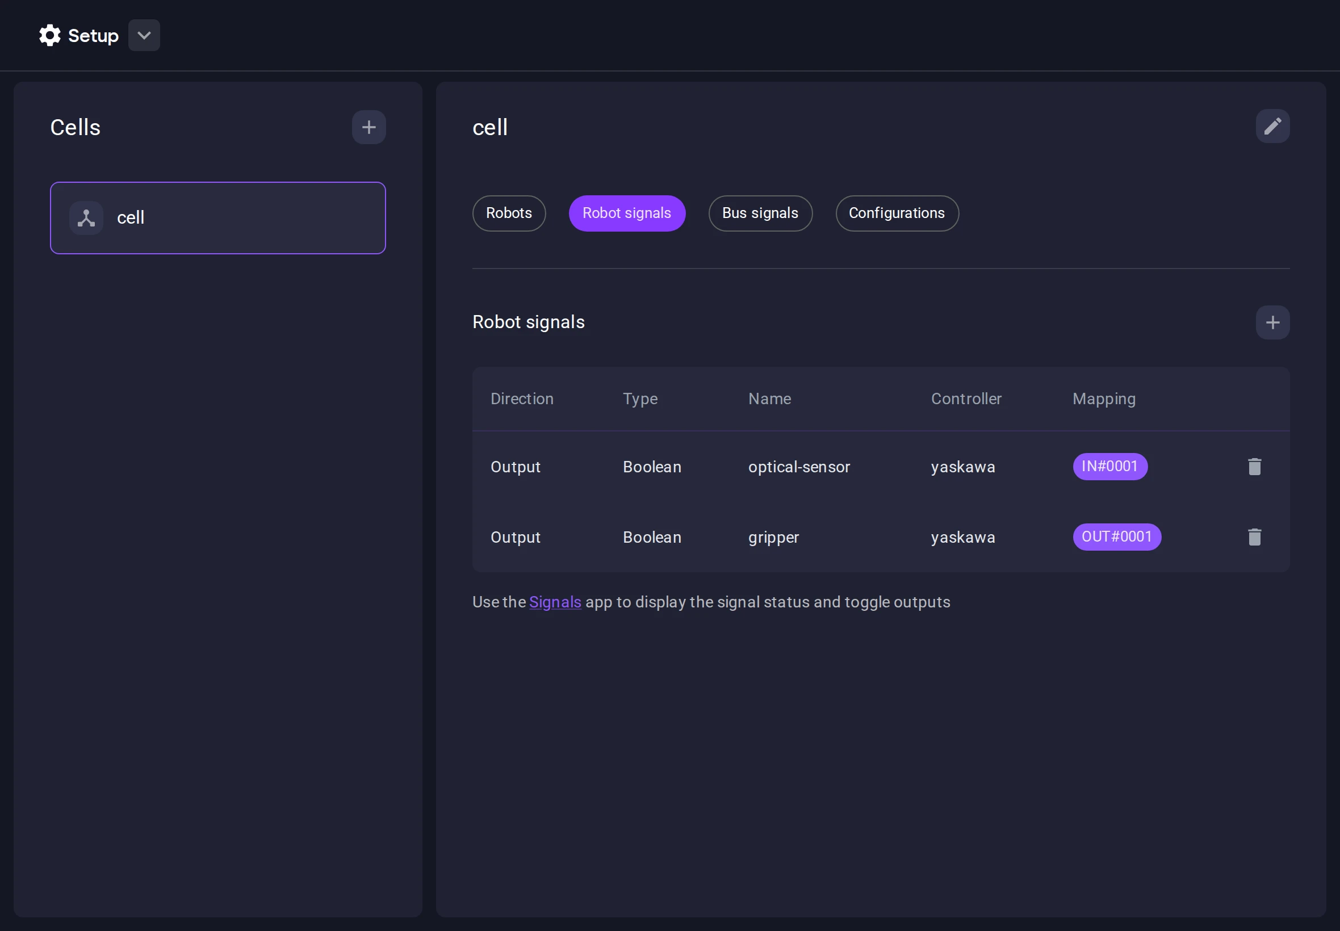Edit cell name with pencil icon
The height and width of the screenshot is (931, 1340).
coord(1272,126)
